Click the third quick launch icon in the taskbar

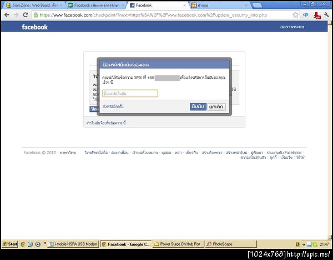(38, 244)
